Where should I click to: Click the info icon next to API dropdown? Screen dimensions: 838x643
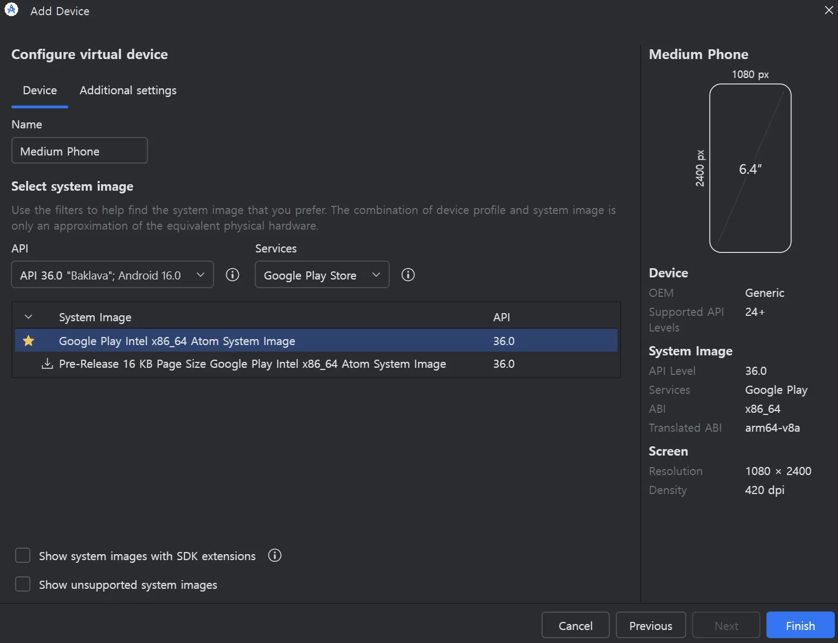click(x=233, y=275)
